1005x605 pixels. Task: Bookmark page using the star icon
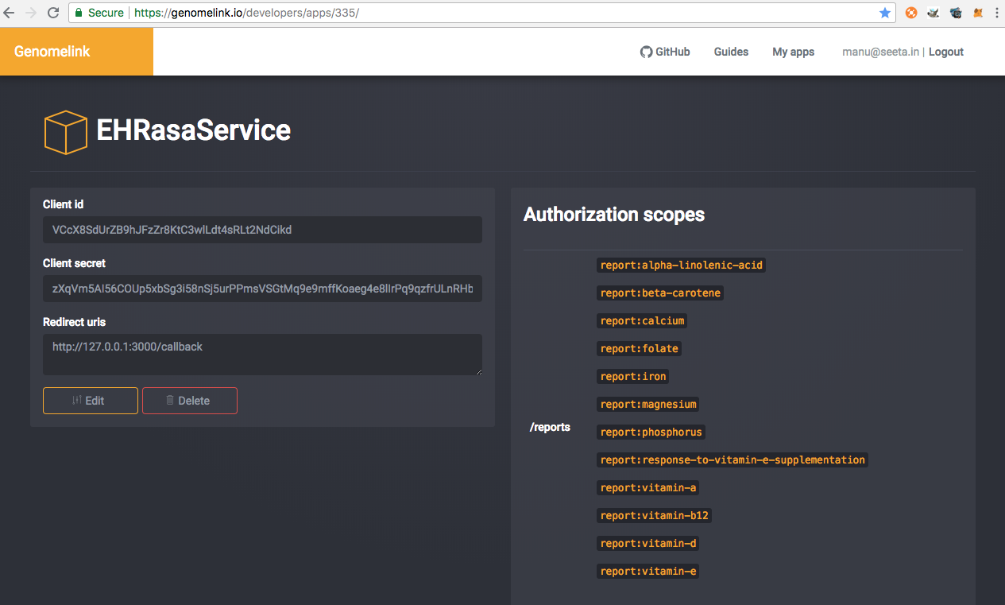(x=885, y=13)
